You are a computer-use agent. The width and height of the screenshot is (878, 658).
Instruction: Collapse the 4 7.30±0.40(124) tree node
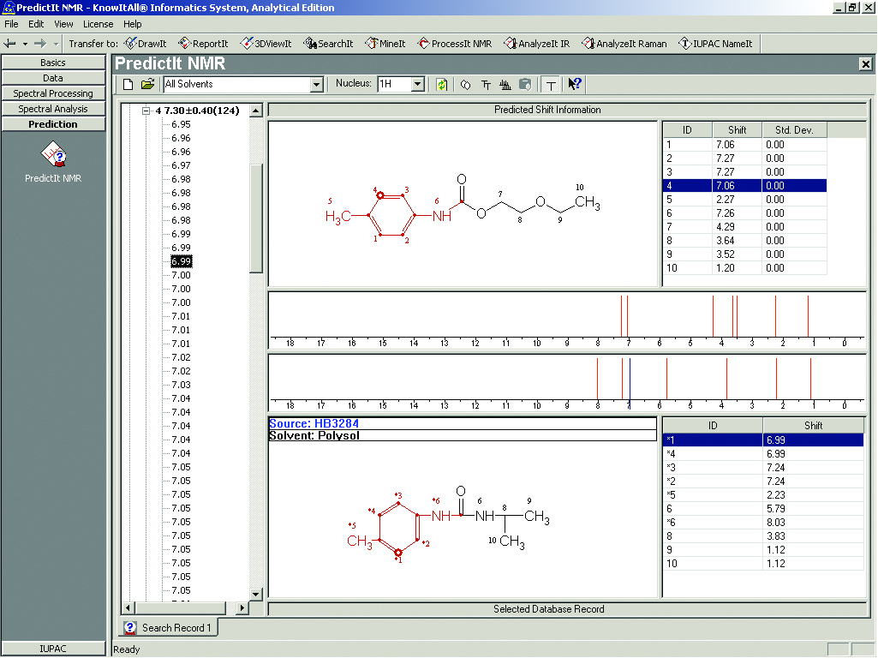coord(146,111)
